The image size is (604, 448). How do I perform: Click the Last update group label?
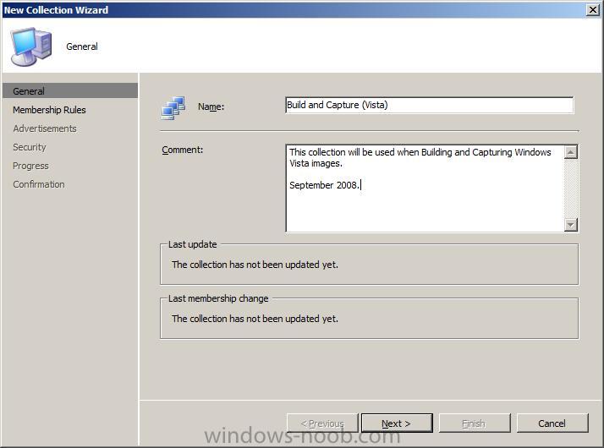coord(193,244)
